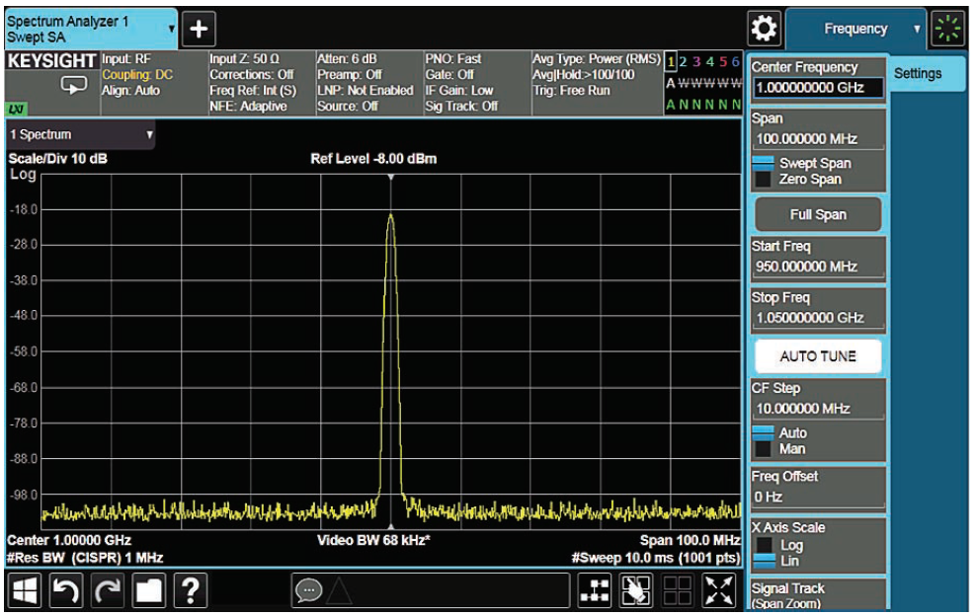Image resolution: width=976 pixels, height=616 pixels.
Task: Select the Settings tab
Action: click(x=918, y=74)
